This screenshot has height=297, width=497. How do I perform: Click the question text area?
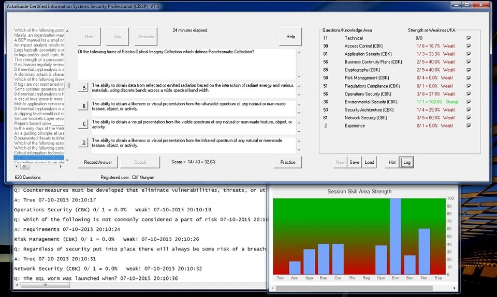[x=187, y=64]
